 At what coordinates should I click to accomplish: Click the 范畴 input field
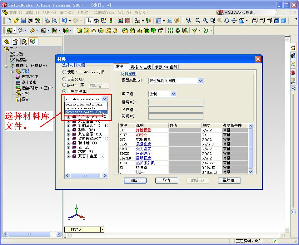176,102
